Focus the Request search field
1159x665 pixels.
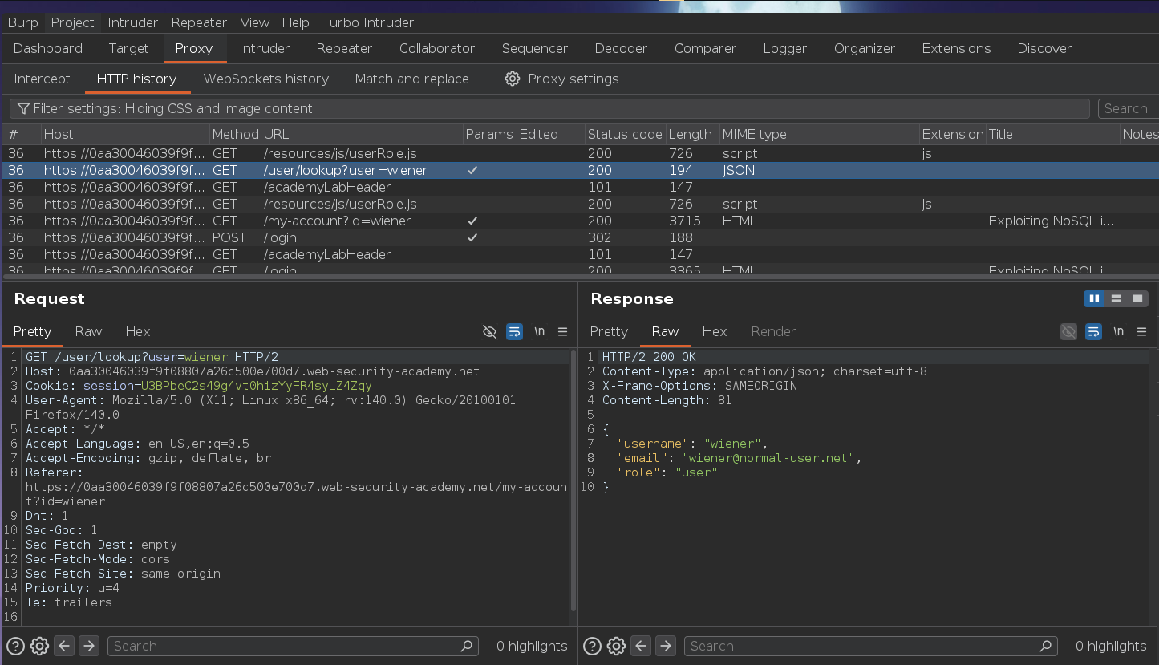click(x=291, y=646)
